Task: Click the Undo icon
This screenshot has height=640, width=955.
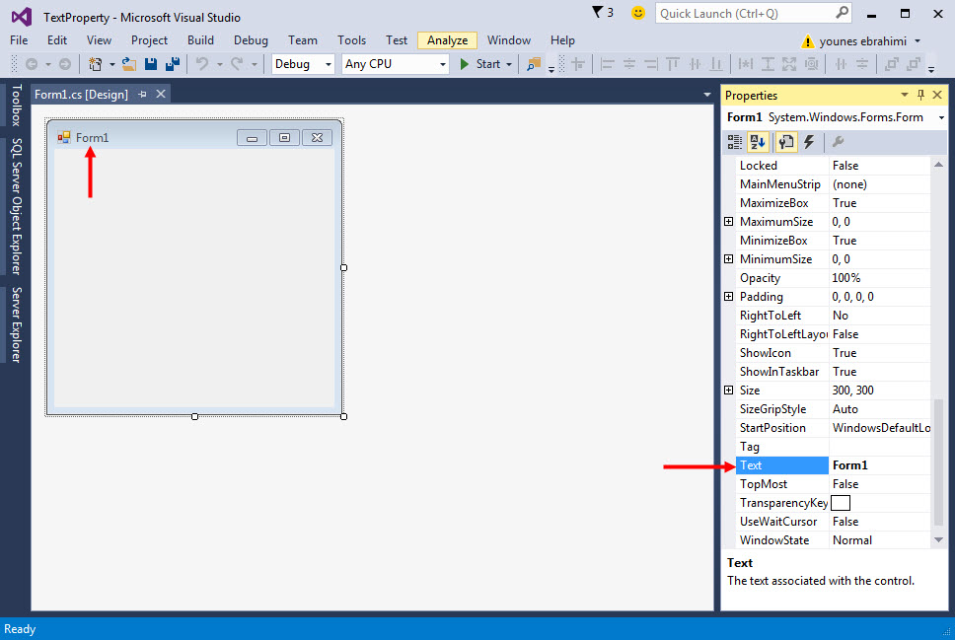Action: [x=203, y=63]
